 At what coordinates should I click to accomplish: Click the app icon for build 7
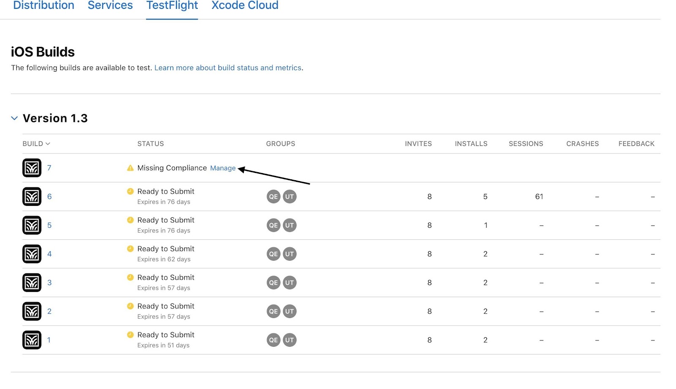(32, 168)
